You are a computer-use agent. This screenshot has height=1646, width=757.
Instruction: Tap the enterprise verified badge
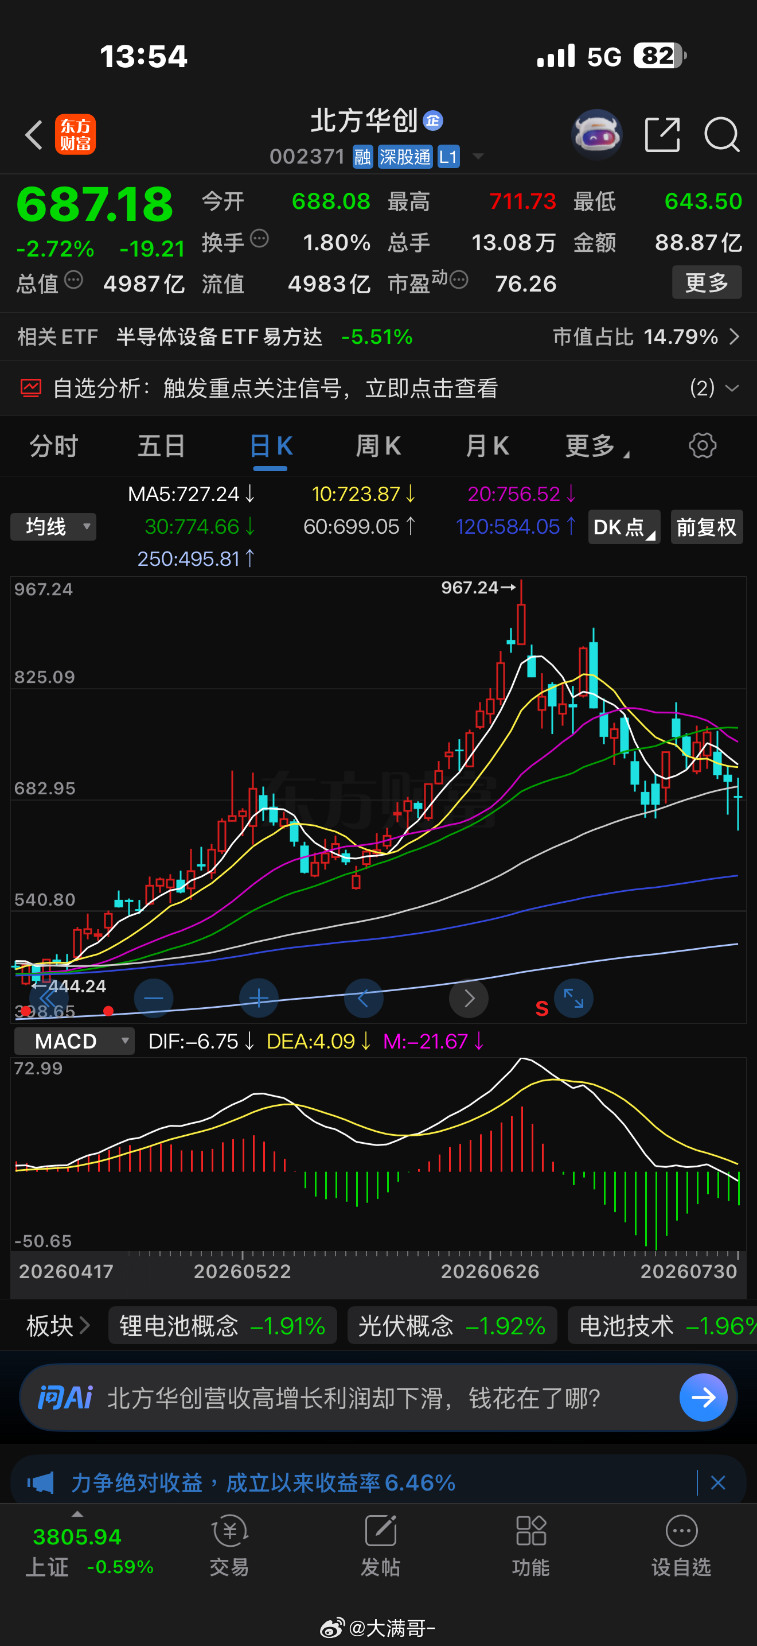coord(434,120)
